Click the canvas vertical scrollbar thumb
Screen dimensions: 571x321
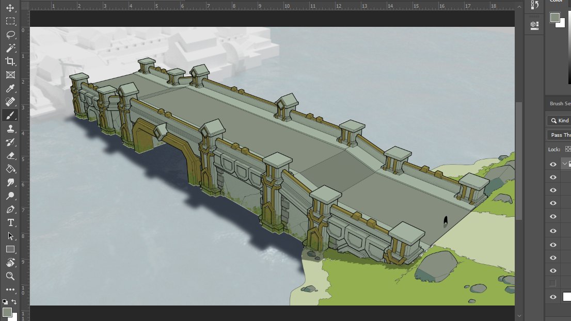pos(519,160)
